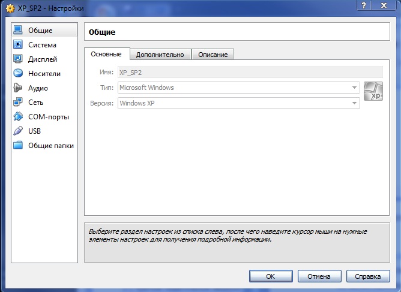Screen dimensions: 401x292
Task: Open help with the Справка button
Action: coord(368,276)
